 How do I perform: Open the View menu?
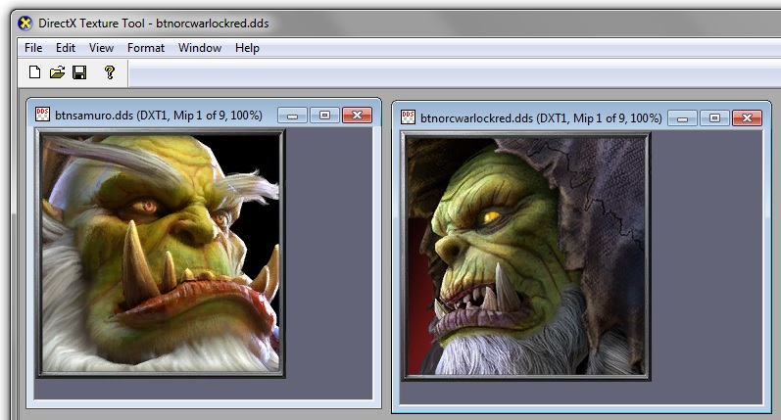coord(101,48)
